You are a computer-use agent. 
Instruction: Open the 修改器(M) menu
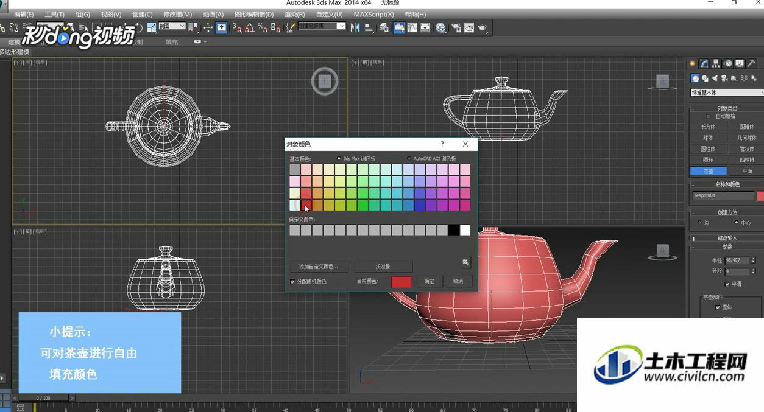click(x=178, y=14)
